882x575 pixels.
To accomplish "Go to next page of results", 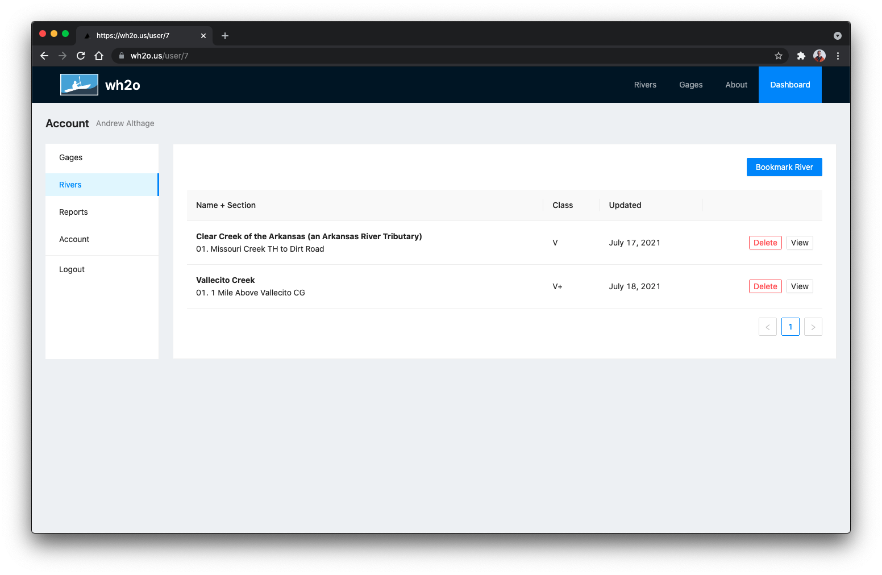I will click(x=813, y=327).
